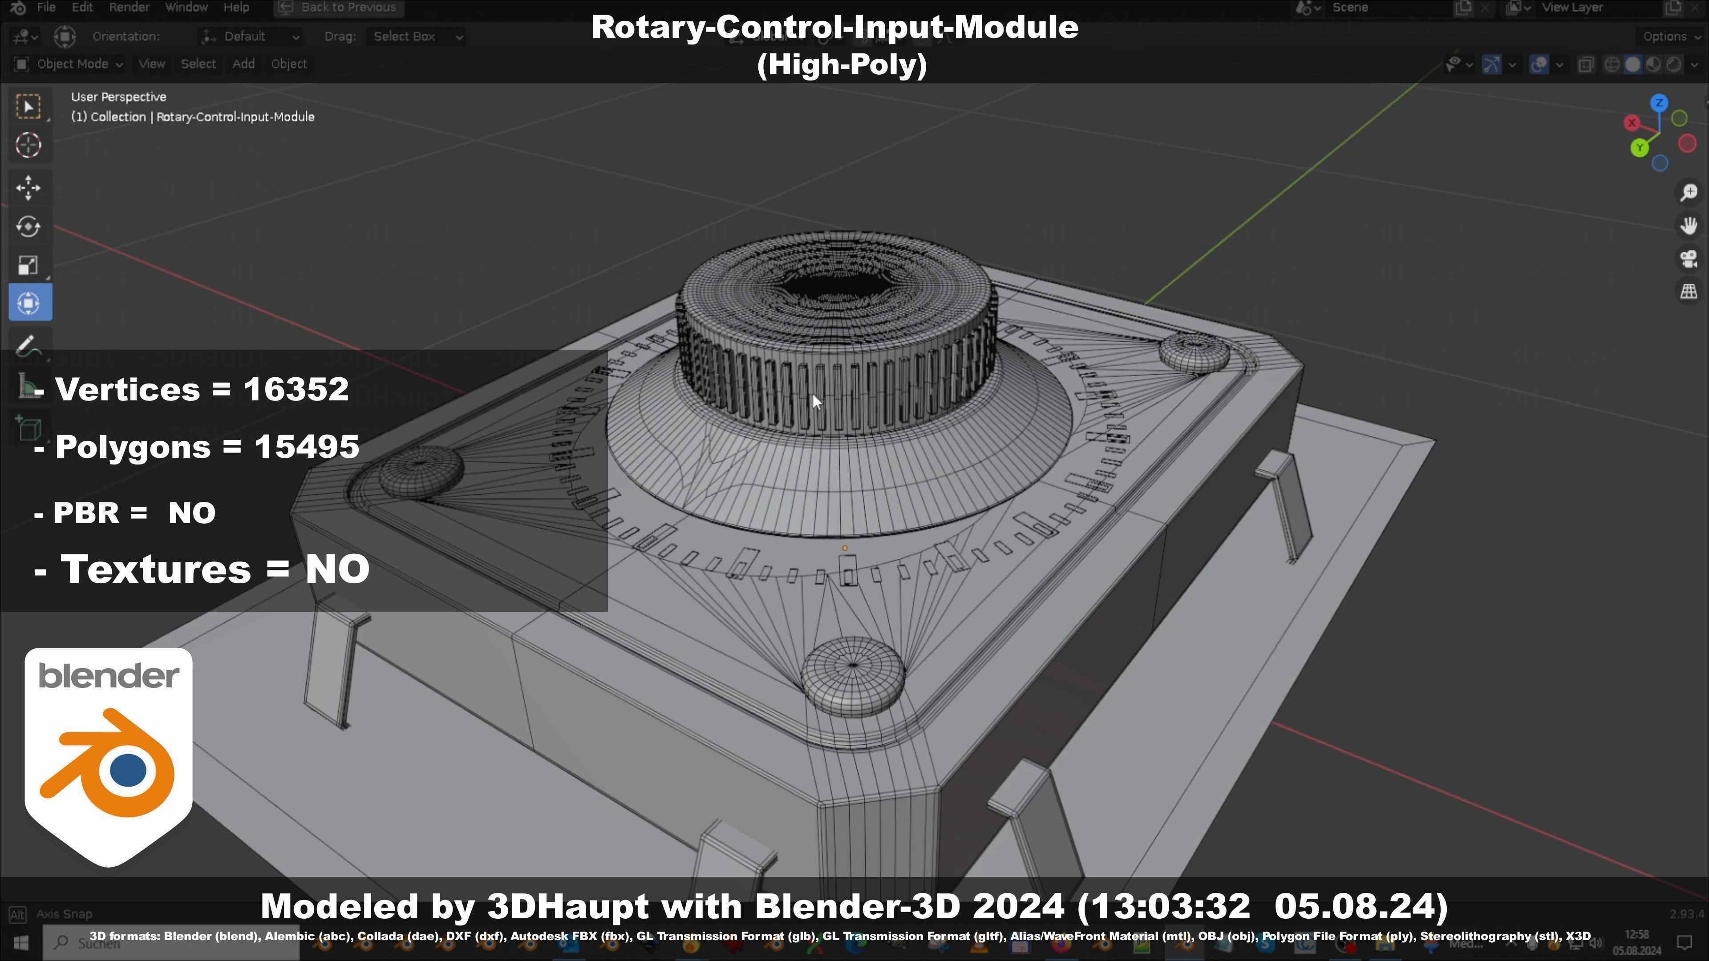Open Windows notification center icon
Viewport: 1709px width, 961px height.
coord(1685,942)
